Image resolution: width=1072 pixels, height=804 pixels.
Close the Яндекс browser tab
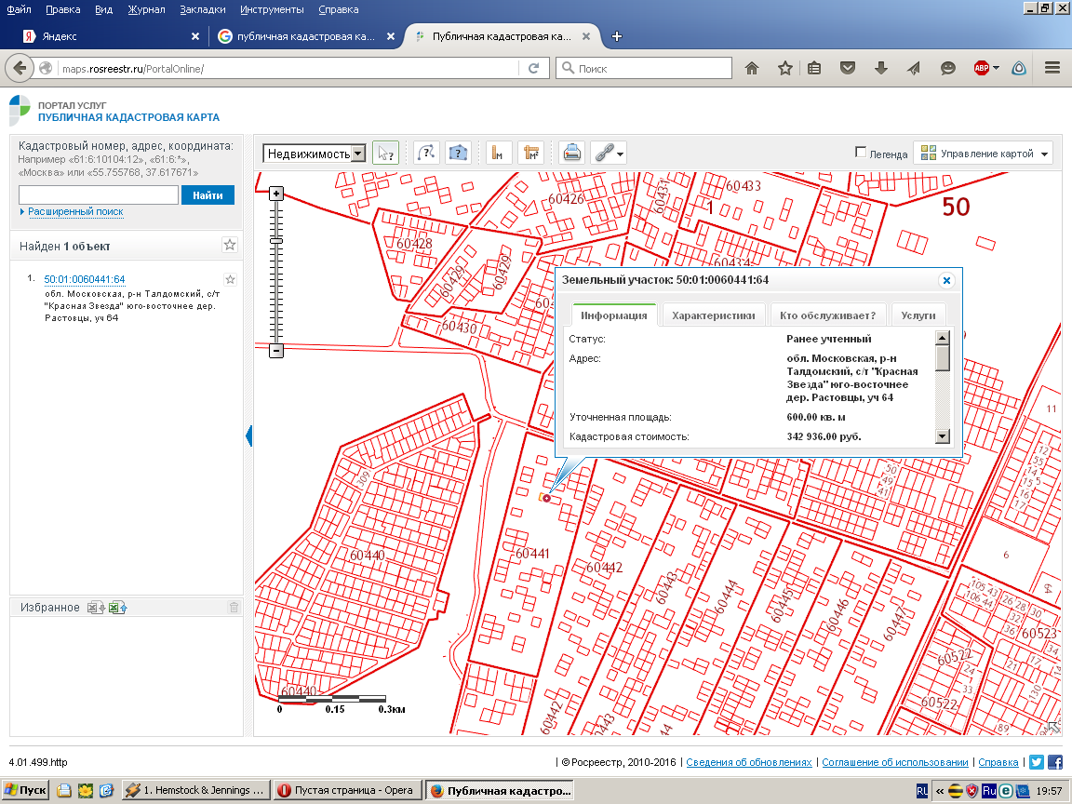195,36
